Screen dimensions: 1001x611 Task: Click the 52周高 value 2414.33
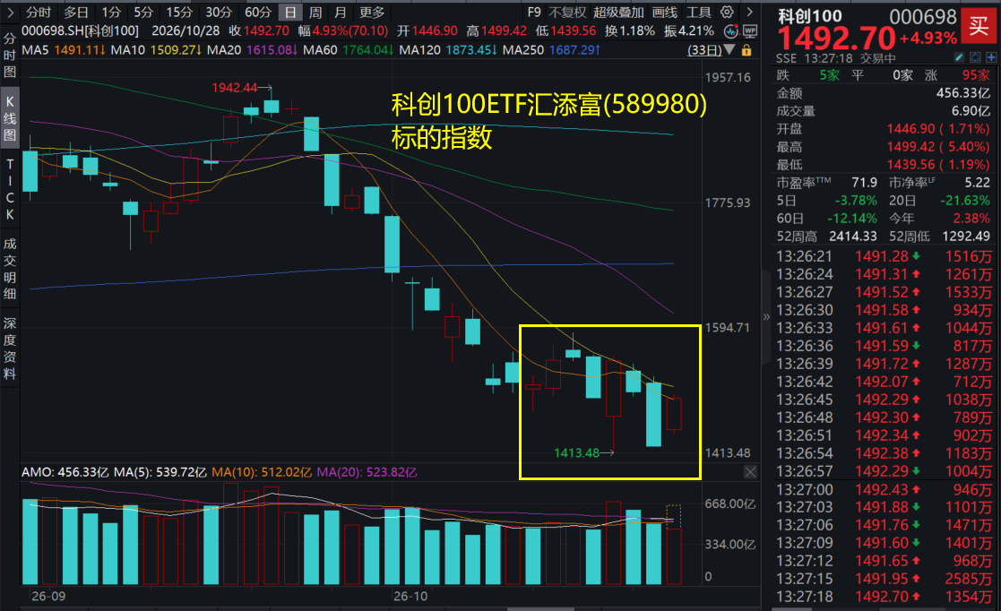coord(853,237)
